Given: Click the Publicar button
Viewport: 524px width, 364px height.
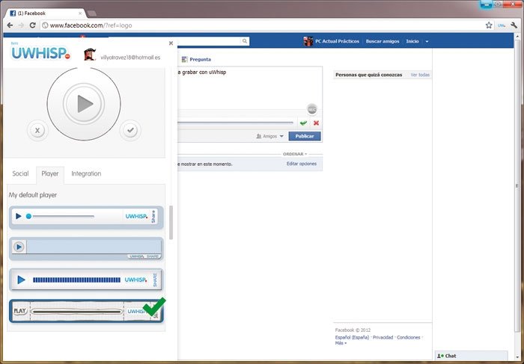Looking at the screenshot, I should pos(305,136).
